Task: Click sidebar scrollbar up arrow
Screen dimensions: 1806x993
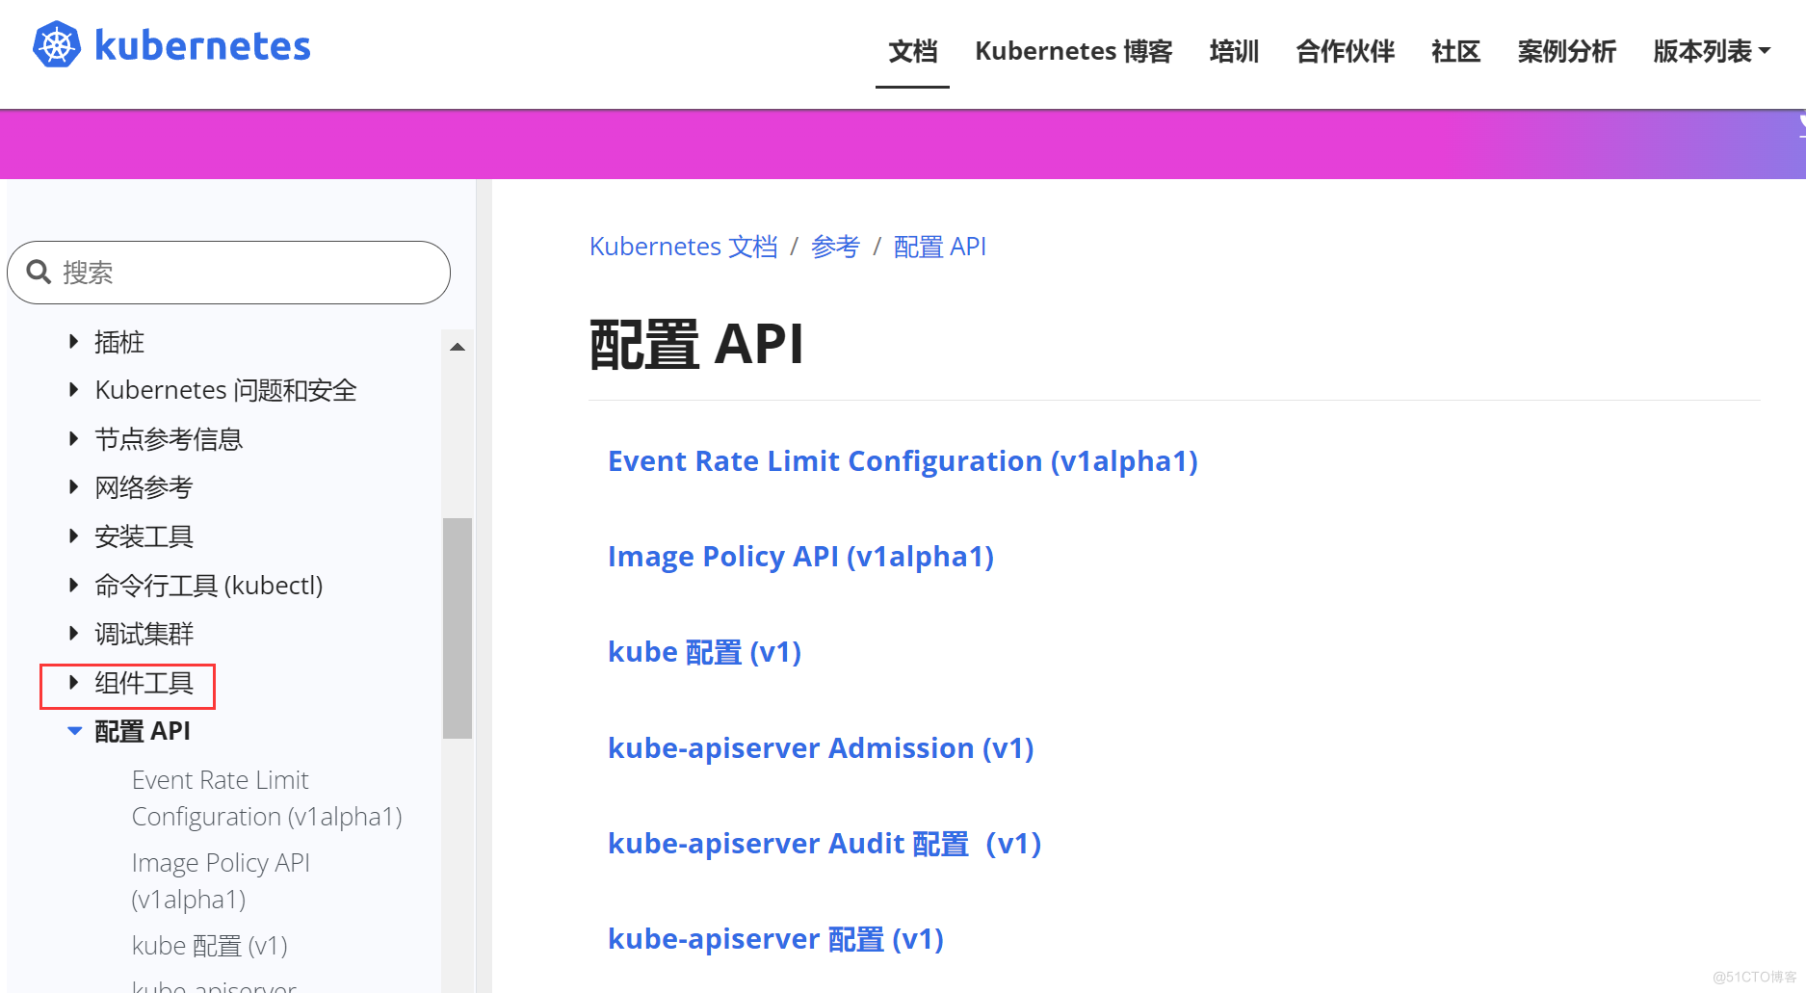Action: [458, 347]
